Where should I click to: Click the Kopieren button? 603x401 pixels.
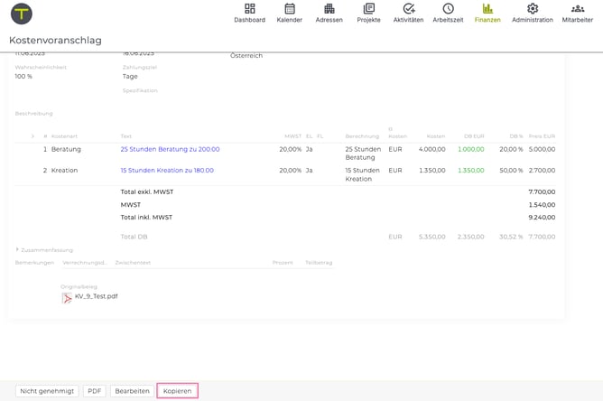click(177, 391)
